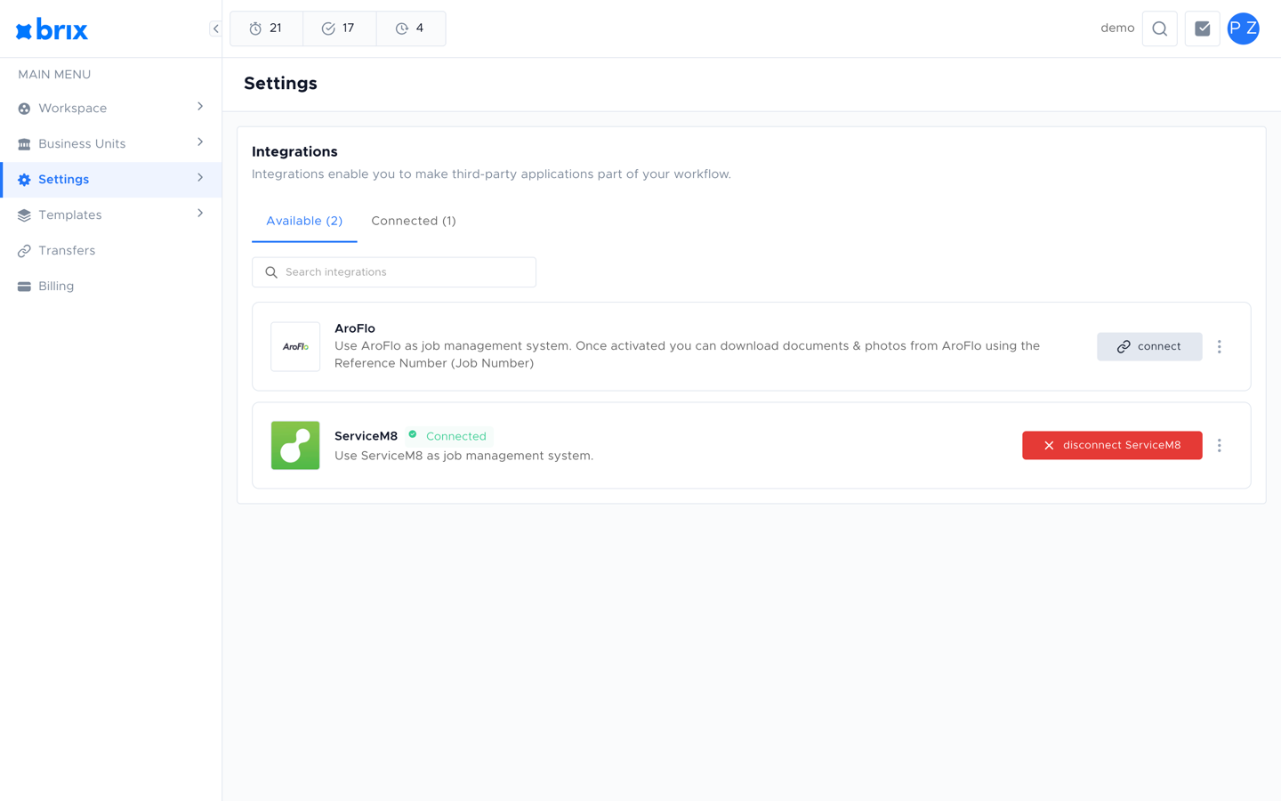Collapse the sidebar with the arrow button
The width and height of the screenshot is (1281, 801).
(215, 28)
